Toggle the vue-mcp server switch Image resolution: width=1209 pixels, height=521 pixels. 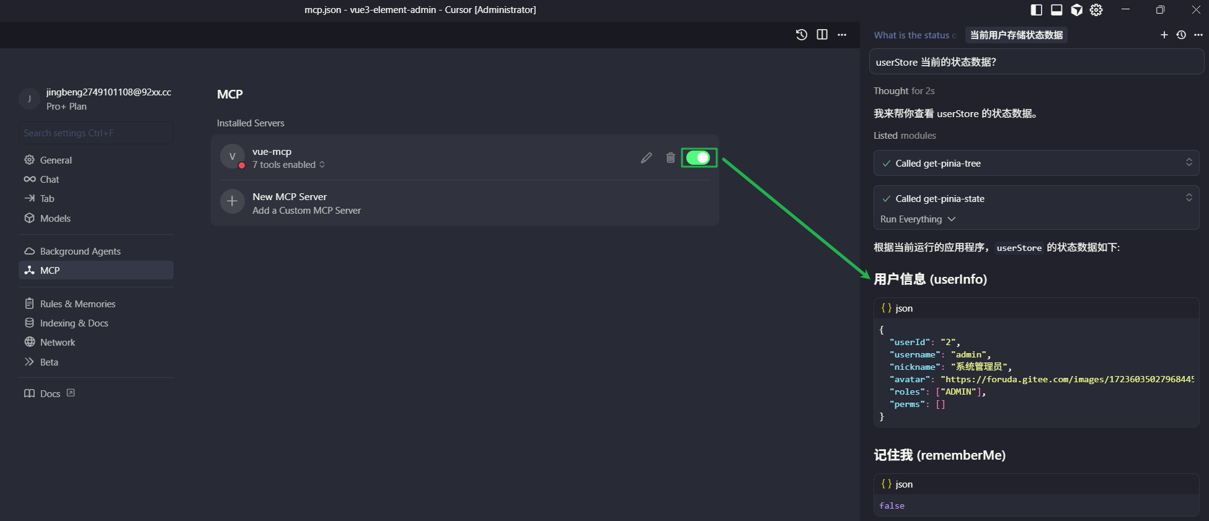(x=698, y=158)
